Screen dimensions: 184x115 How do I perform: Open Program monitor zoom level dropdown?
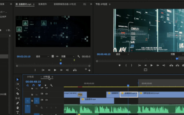(122, 54)
